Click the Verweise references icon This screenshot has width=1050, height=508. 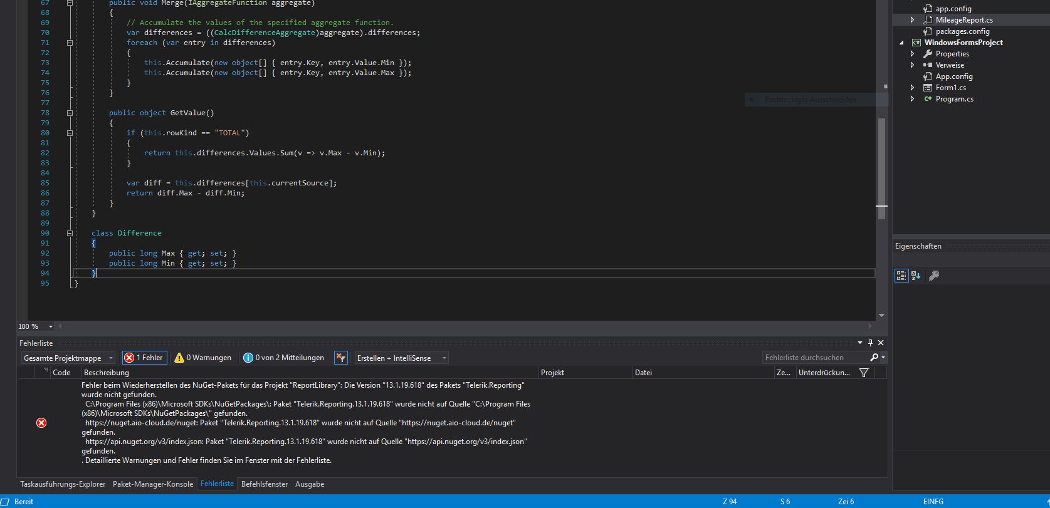click(x=928, y=65)
